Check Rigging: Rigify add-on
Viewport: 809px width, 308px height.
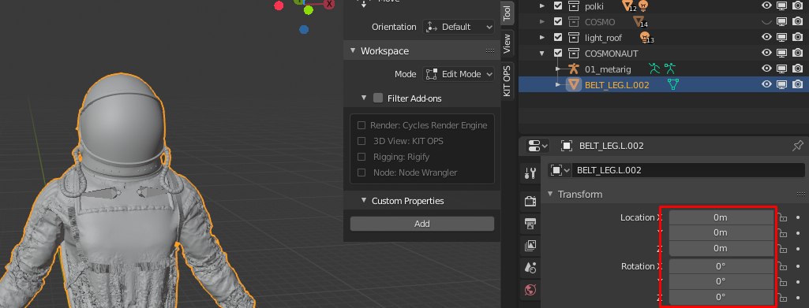click(361, 157)
